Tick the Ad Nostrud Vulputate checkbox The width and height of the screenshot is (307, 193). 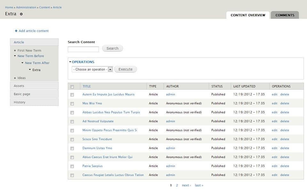point(72,121)
